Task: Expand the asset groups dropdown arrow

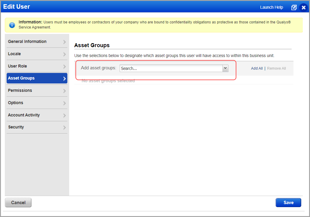Action: tap(225, 68)
